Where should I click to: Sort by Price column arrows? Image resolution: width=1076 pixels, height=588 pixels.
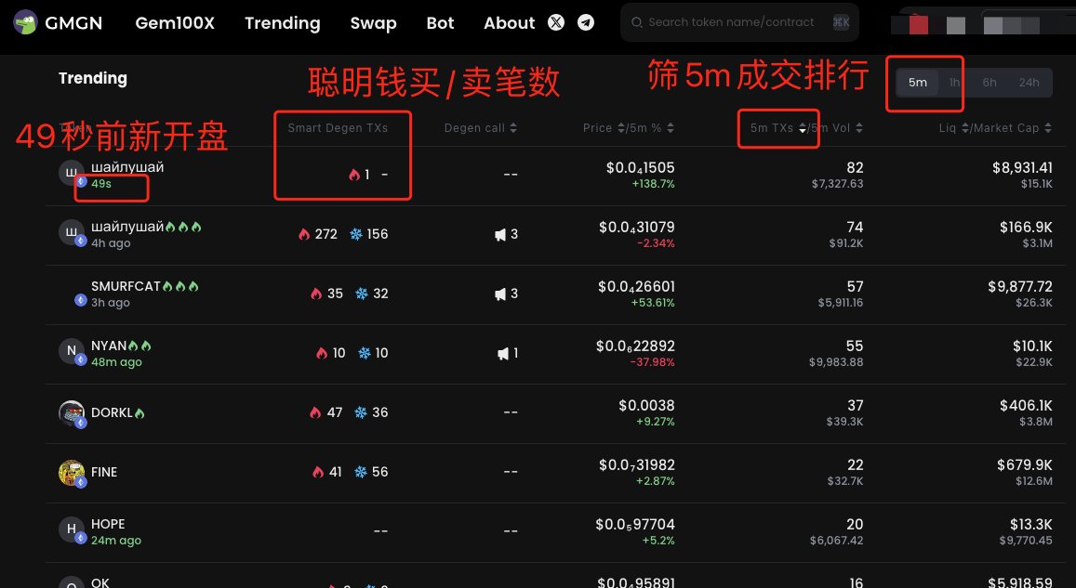click(x=622, y=128)
